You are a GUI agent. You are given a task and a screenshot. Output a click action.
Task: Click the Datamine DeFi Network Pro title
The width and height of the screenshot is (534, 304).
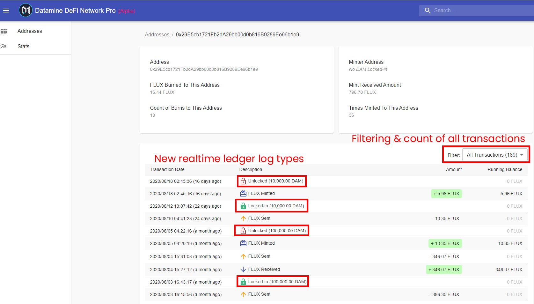tap(75, 11)
